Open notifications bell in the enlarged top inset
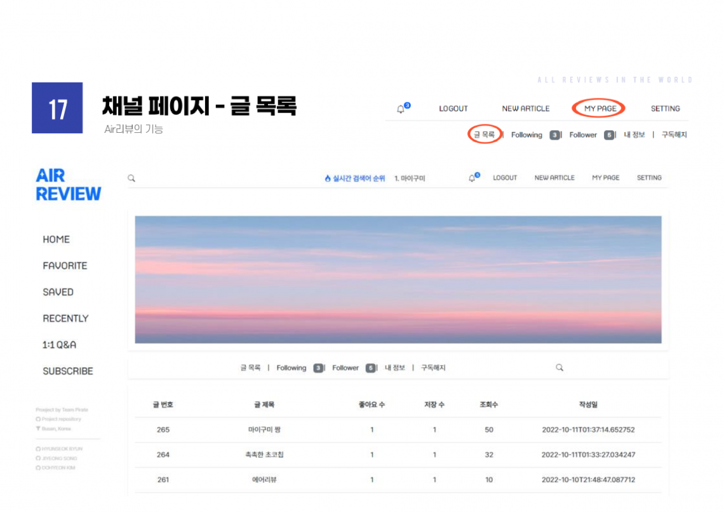The height and width of the screenshot is (512, 724). (x=401, y=109)
